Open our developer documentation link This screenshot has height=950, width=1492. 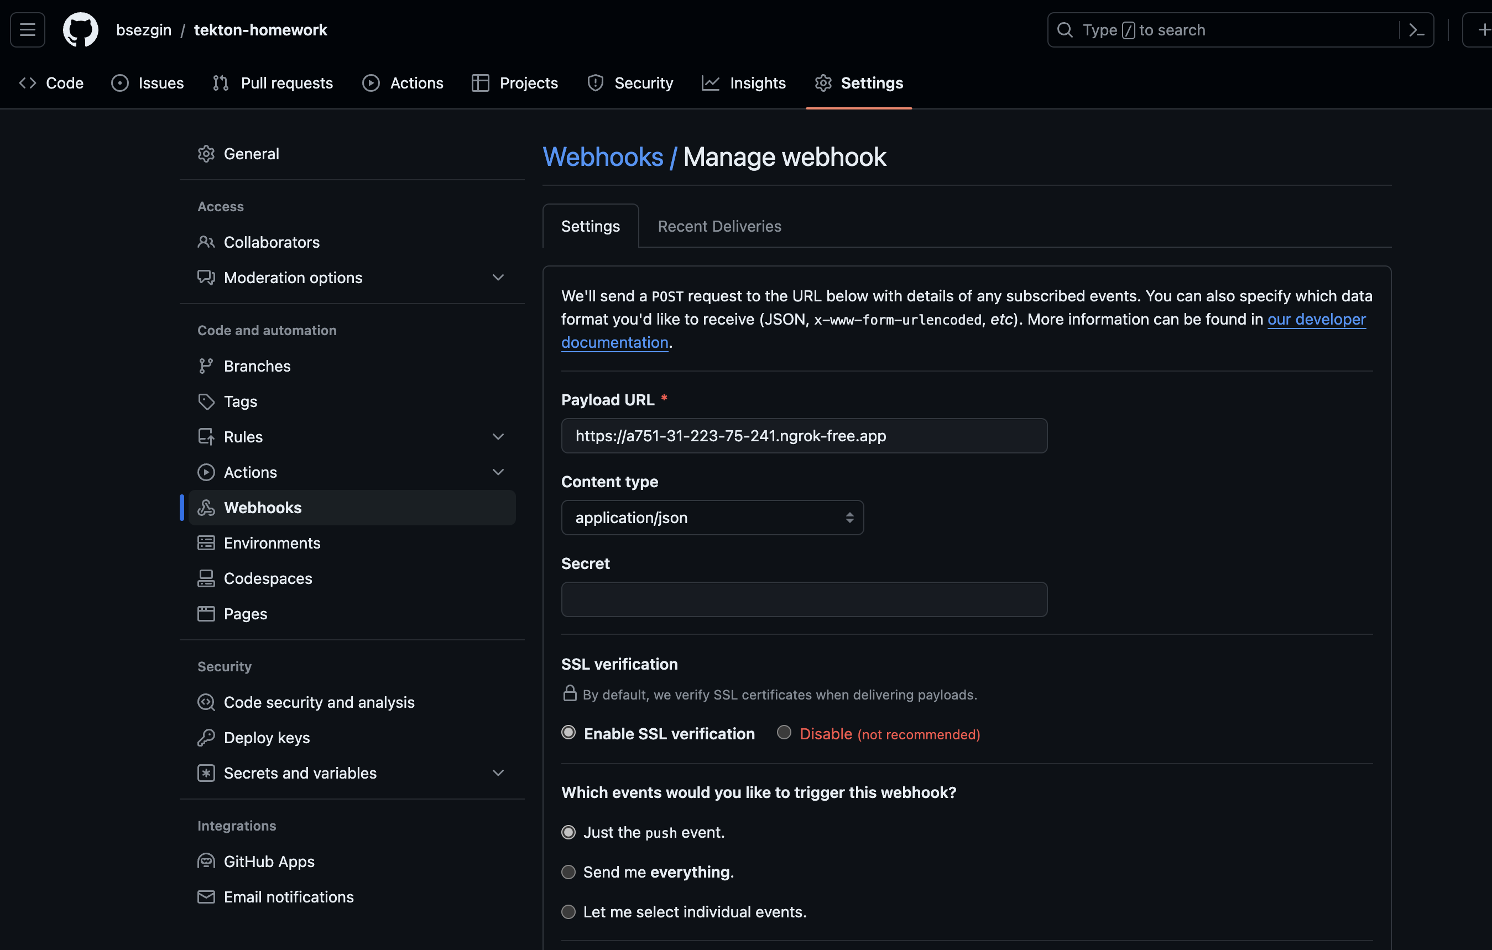pos(1316,319)
